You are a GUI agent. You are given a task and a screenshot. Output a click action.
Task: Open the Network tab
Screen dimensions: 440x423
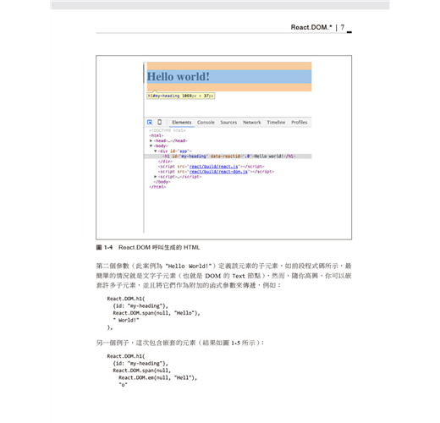[x=252, y=122]
